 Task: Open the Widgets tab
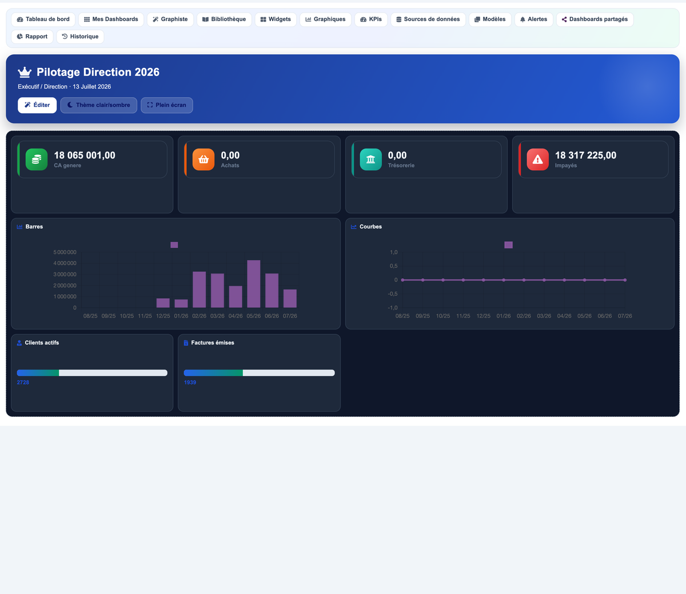[x=276, y=19]
